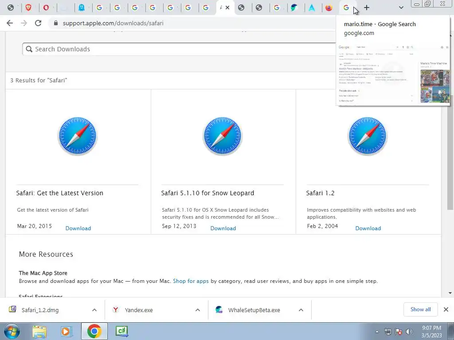
Task: Open the Yandex.exe download
Action: tap(139, 310)
